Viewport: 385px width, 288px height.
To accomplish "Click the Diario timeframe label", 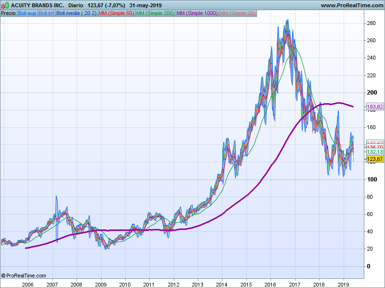I will pos(76,5).
